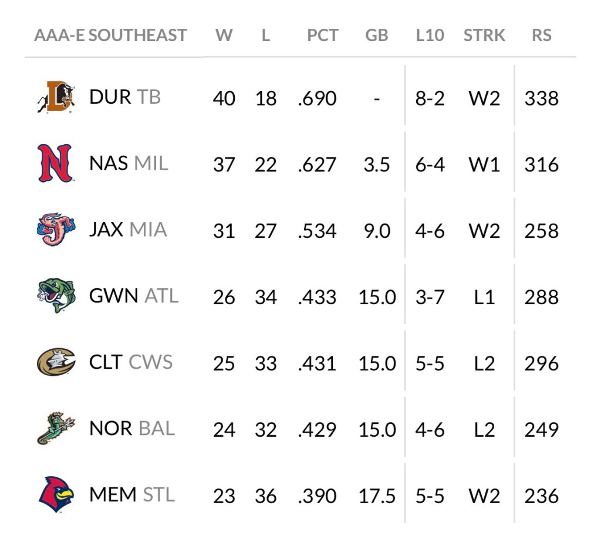Click the AAA-E Southeast division heading
The image size is (601, 539).
(x=110, y=35)
